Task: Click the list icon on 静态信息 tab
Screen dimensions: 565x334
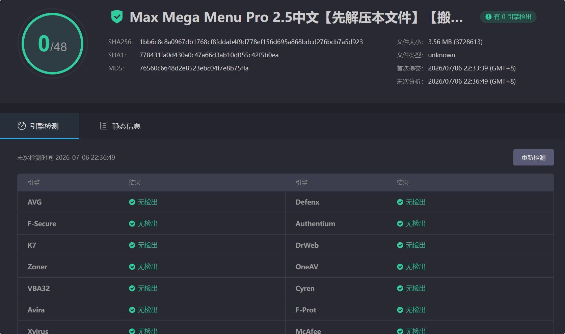Action: coord(104,126)
